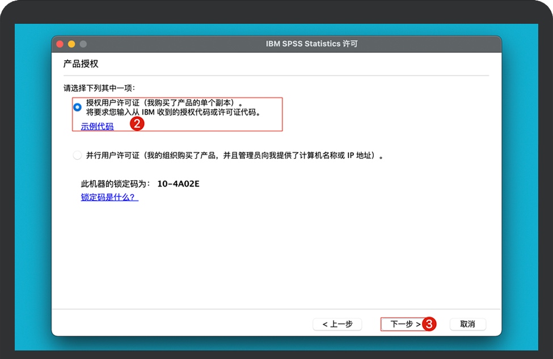The height and width of the screenshot is (359, 553).
Task: Click the 并行用户许可证 option description text
Action: (235, 155)
